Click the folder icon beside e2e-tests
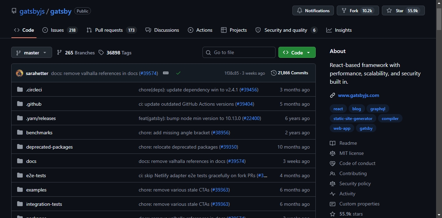442x218 pixels. (x=20, y=175)
